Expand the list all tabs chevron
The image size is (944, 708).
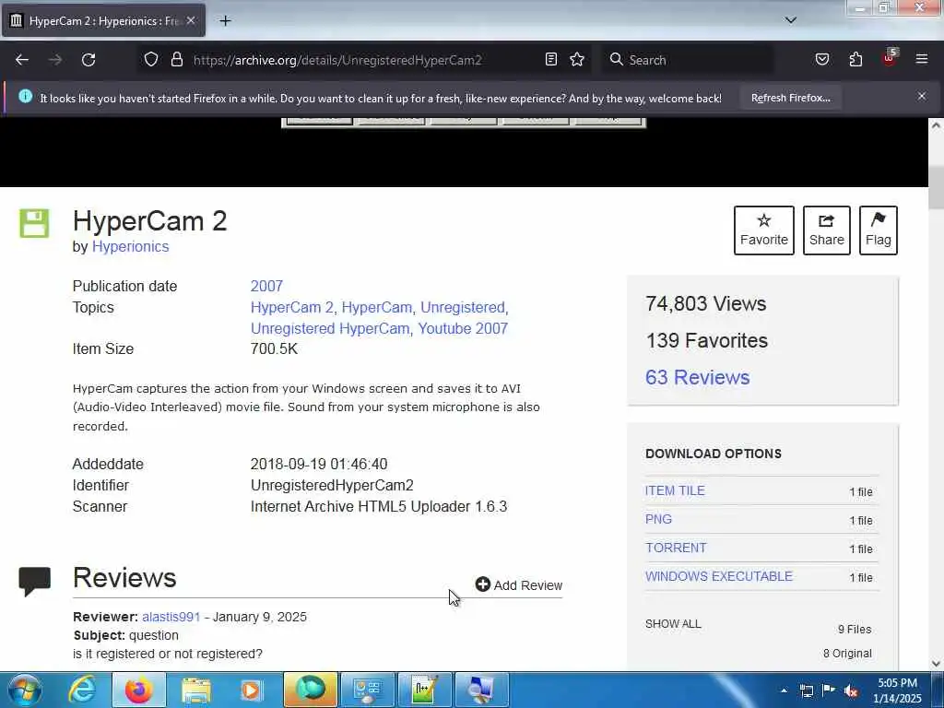click(791, 20)
